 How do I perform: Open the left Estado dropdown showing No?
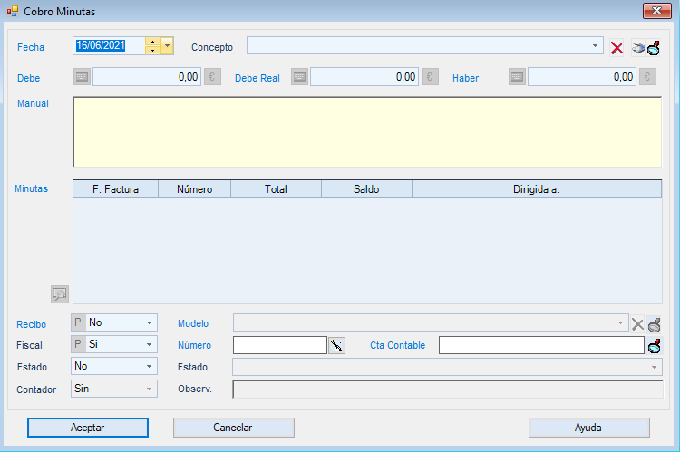click(149, 367)
